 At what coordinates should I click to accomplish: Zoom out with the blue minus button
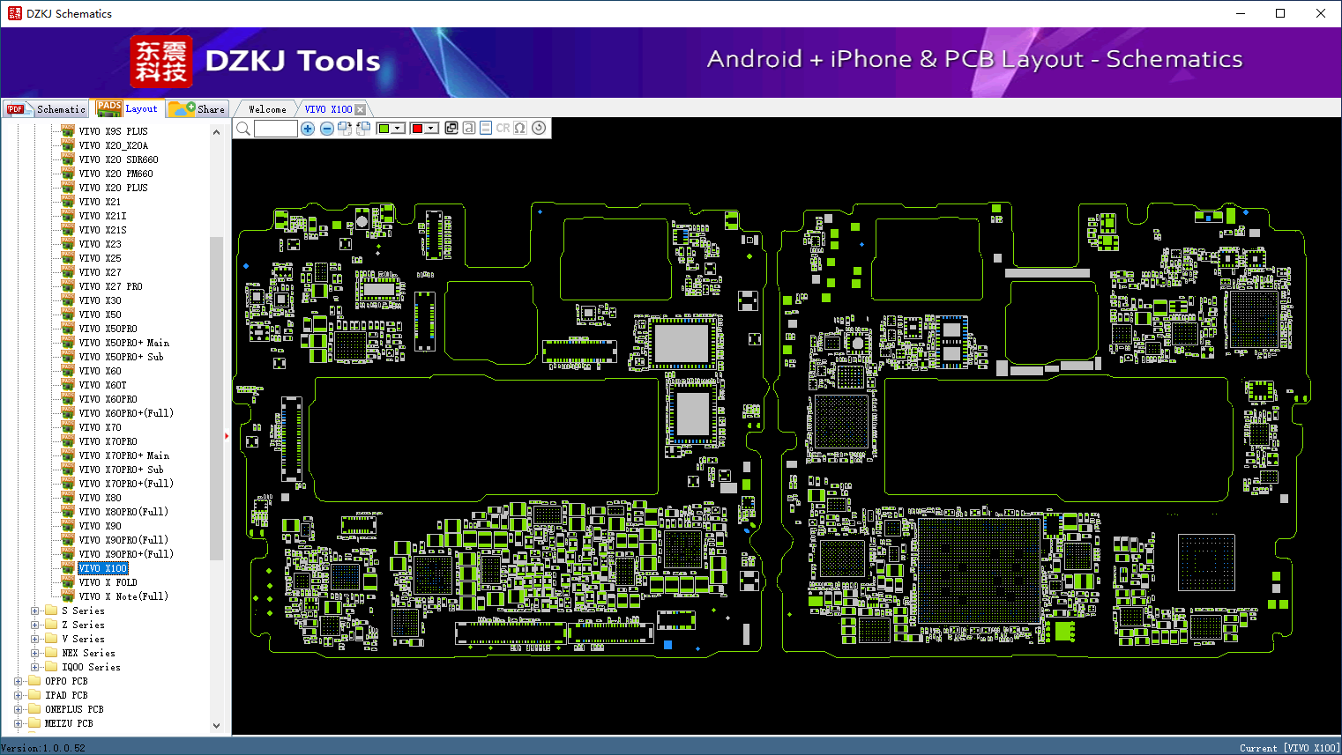tap(327, 129)
